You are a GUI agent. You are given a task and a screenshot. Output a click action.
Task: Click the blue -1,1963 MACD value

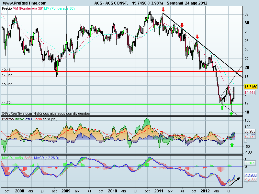[x=251, y=175]
